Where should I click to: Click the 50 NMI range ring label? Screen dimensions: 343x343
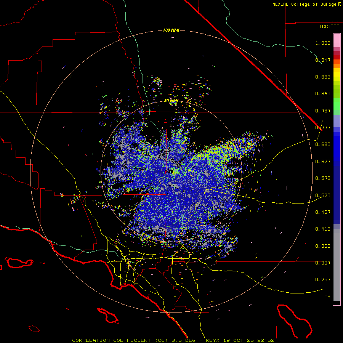[x=171, y=101]
